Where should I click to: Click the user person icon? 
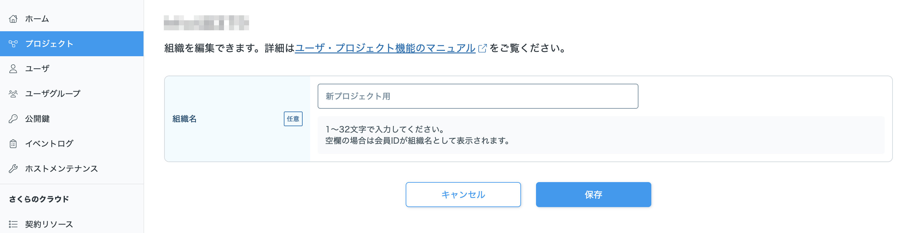click(13, 69)
